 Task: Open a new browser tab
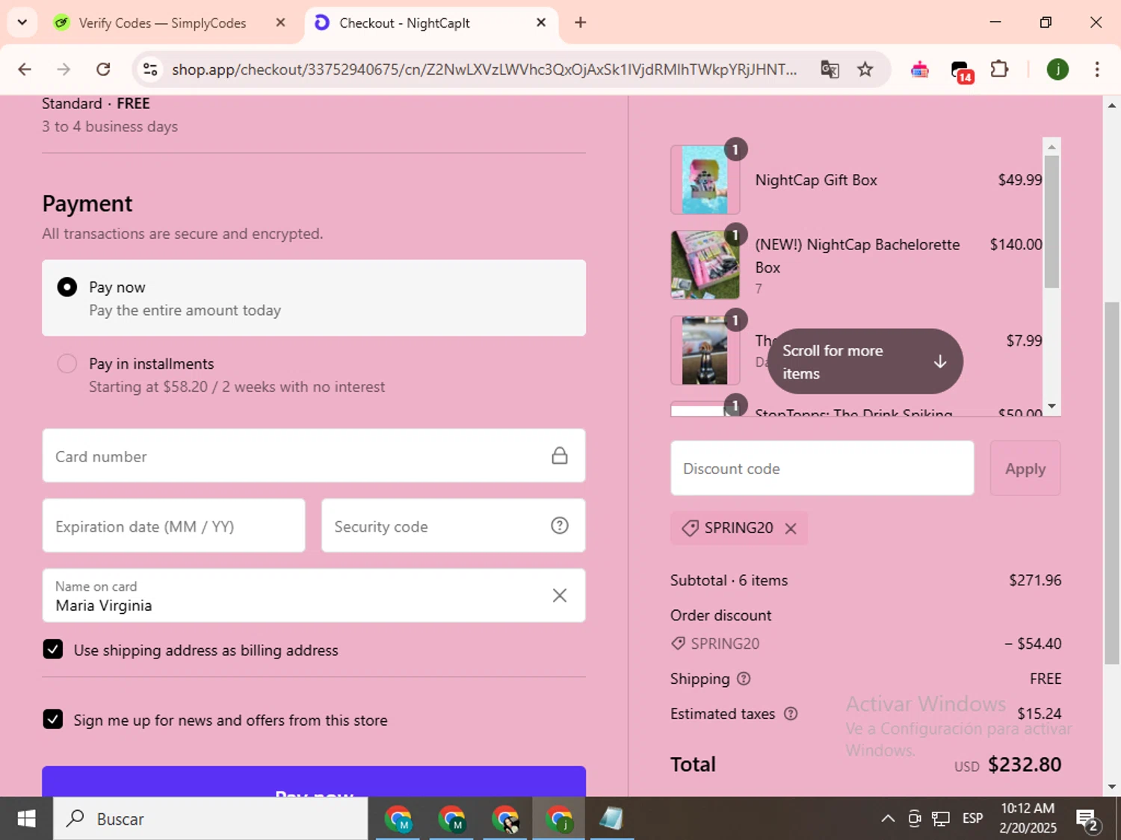click(580, 22)
